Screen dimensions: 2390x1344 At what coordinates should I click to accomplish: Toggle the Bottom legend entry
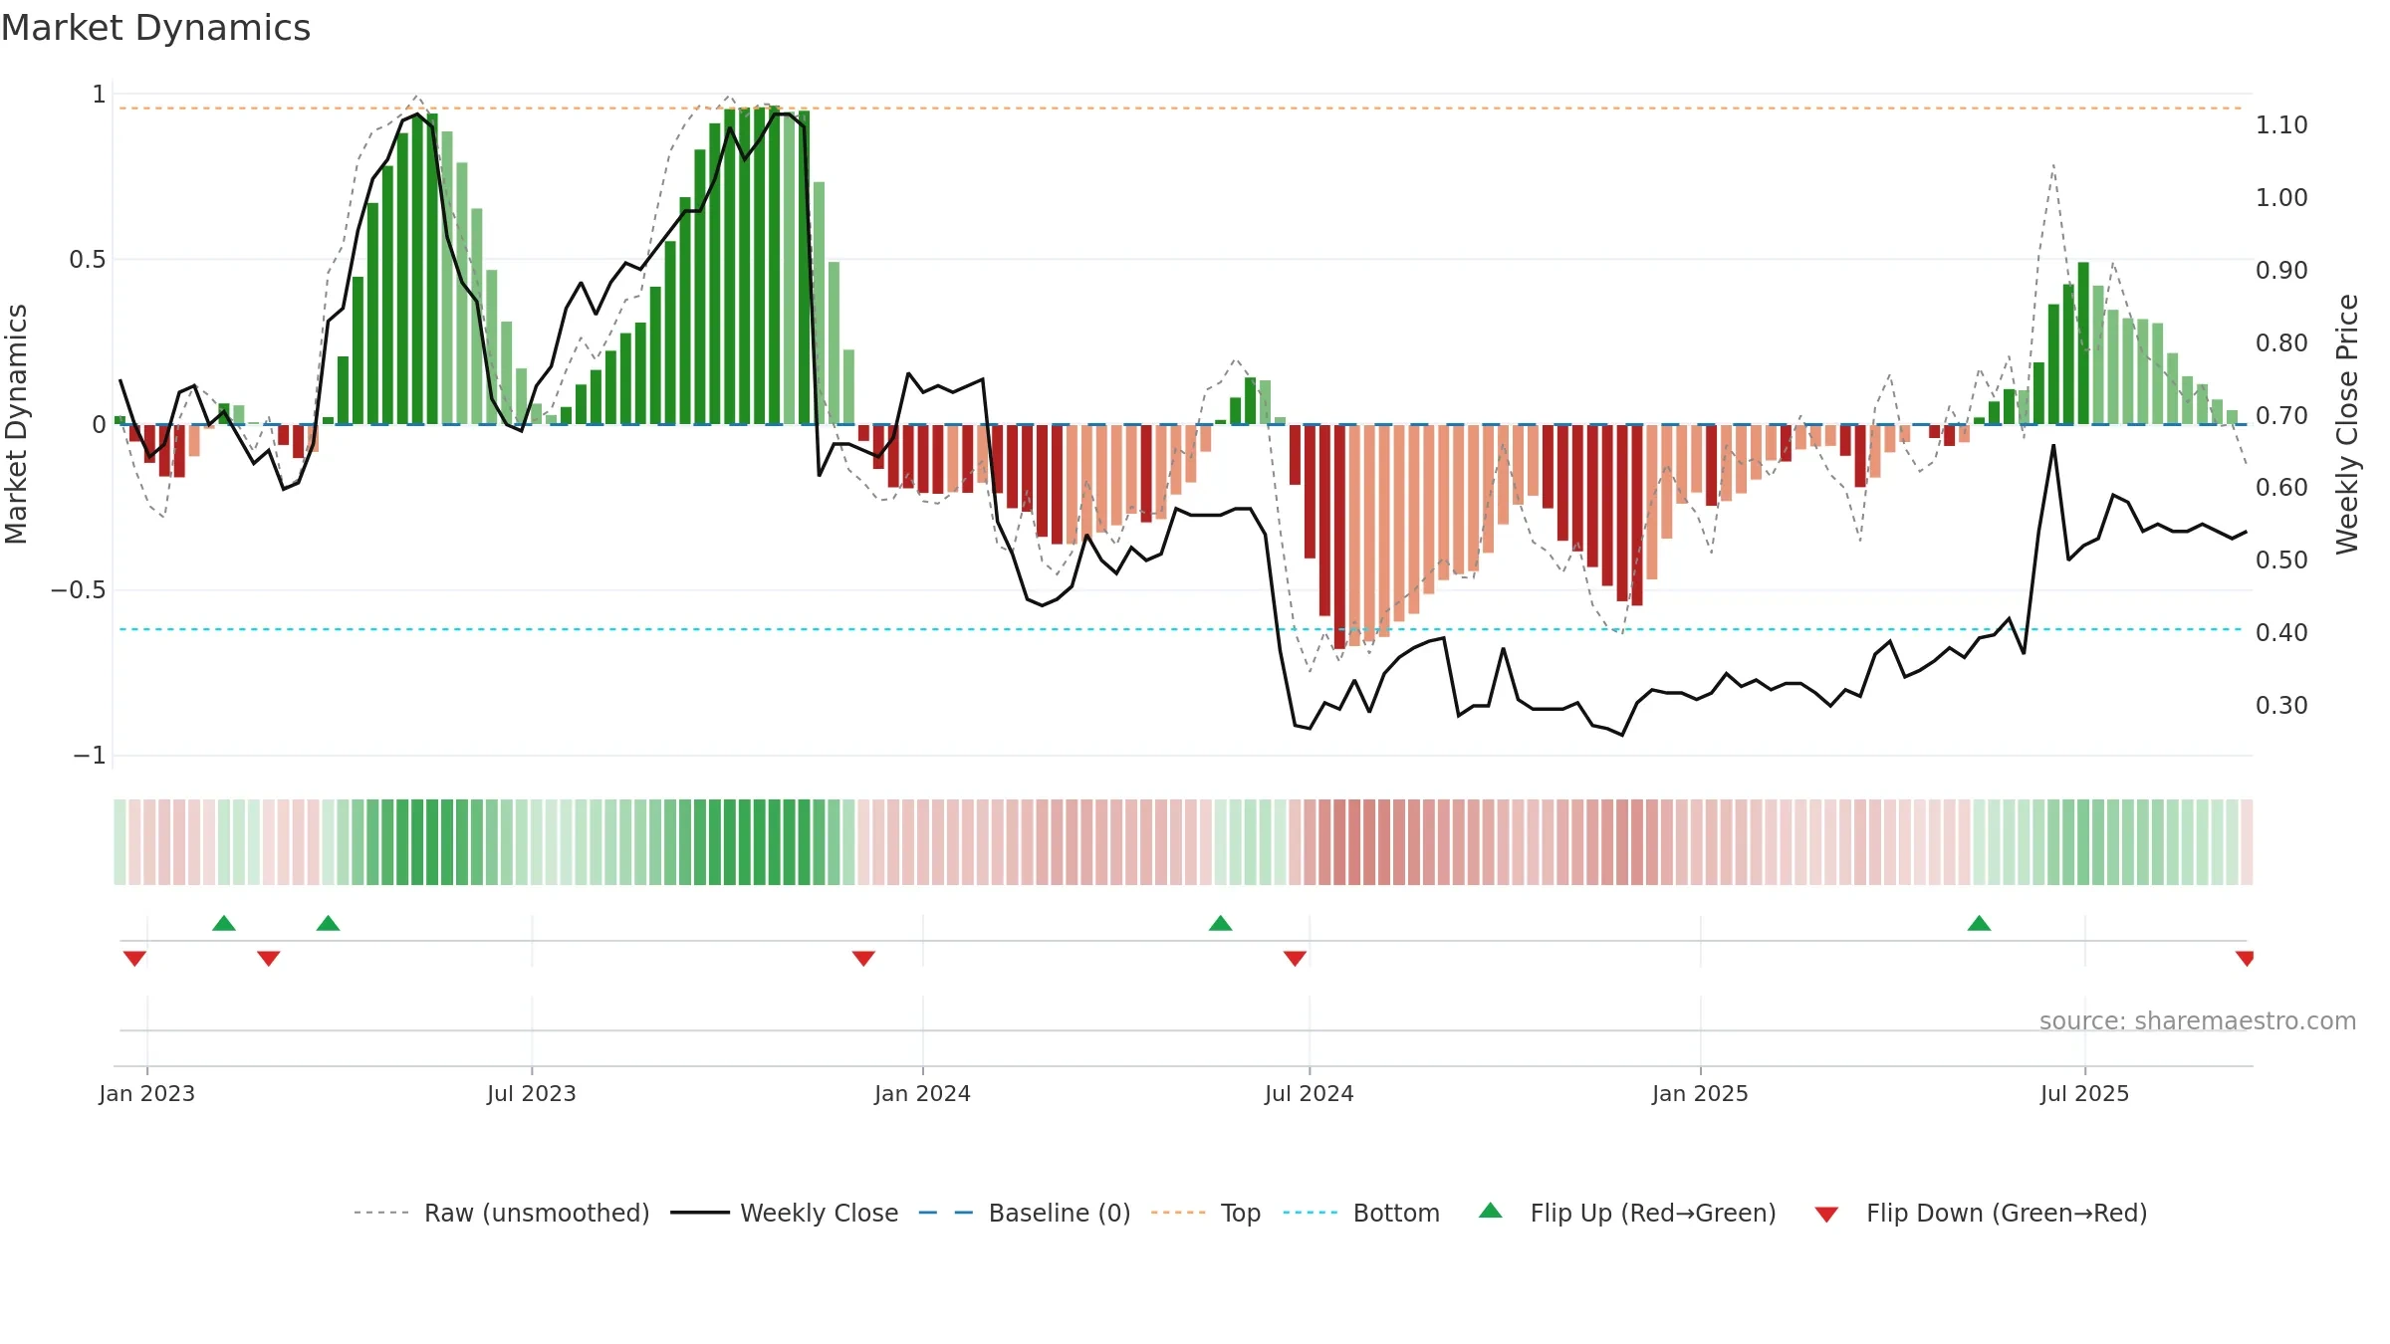[1362, 1213]
